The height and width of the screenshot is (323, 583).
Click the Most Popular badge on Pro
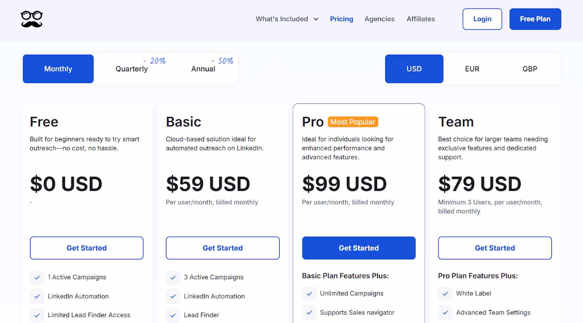coord(352,122)
